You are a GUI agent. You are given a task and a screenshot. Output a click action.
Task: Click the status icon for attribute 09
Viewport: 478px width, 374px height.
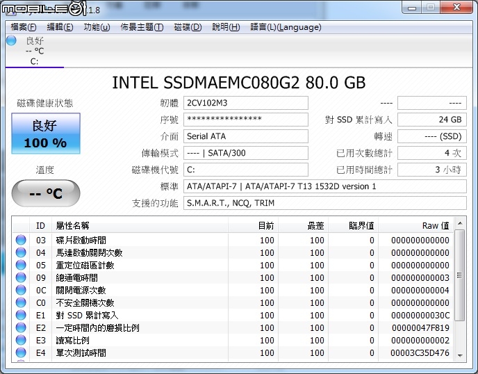point(21,277)
